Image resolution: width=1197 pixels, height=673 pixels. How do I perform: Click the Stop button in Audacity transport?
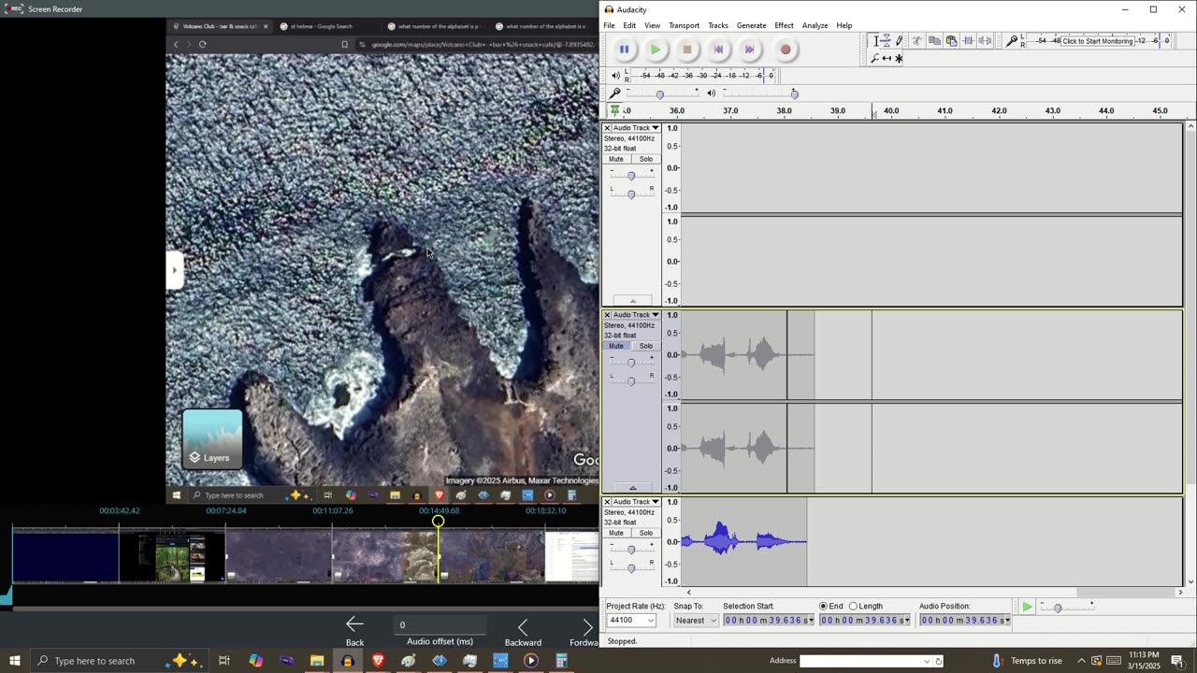click(687, 50)
